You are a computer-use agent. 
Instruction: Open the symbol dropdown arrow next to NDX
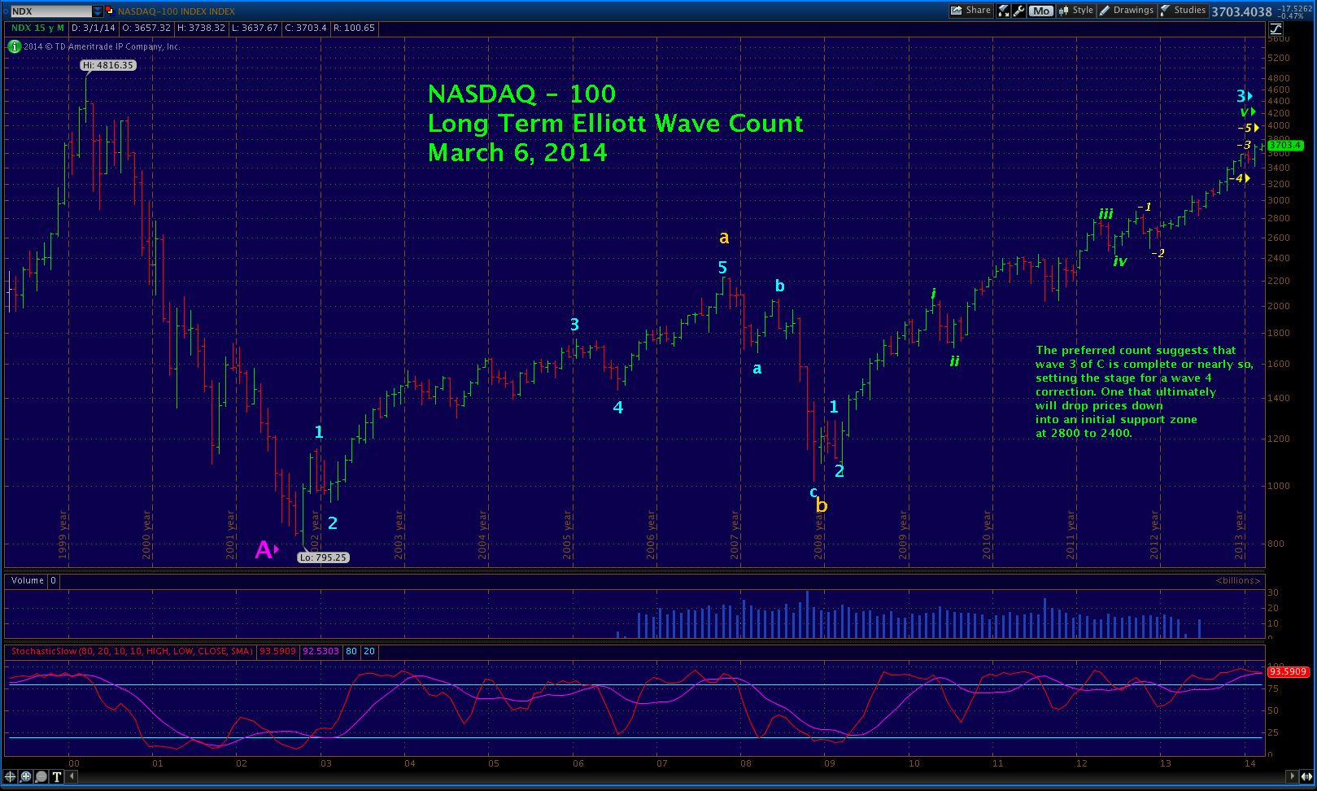(98, 11)
